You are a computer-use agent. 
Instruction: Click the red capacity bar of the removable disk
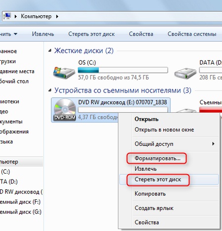point(211,109)
